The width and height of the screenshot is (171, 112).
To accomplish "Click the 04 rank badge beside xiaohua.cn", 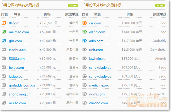I will pyautogui.click(x=4, y=50).
